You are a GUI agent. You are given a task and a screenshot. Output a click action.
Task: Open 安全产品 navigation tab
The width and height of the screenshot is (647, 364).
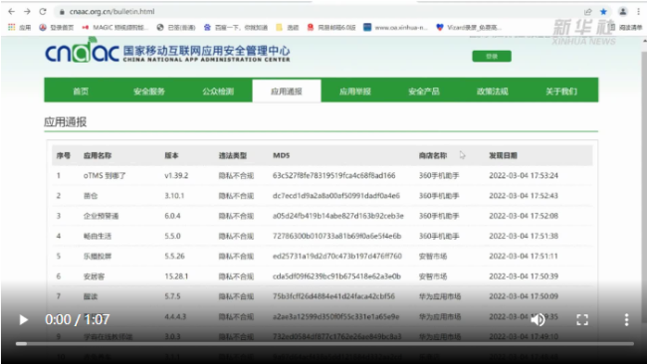click(424, 91)
